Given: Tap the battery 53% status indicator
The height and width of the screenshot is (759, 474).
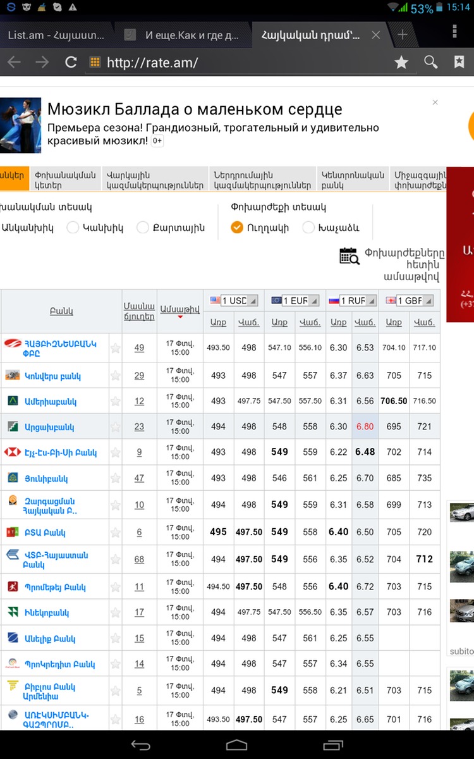Looking at the screenshot, I should (427, 8).
